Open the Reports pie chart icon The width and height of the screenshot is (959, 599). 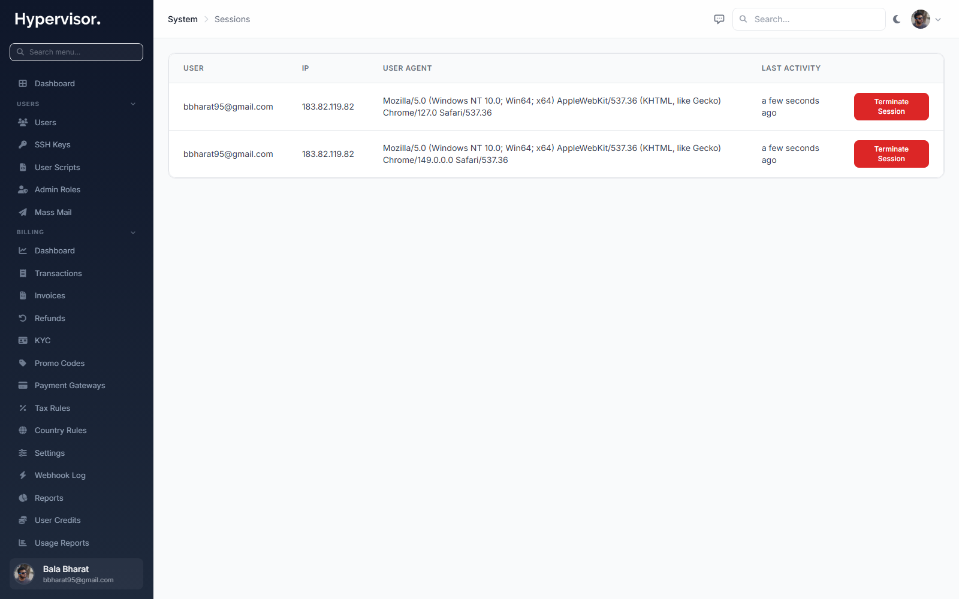tap(23, 498)
